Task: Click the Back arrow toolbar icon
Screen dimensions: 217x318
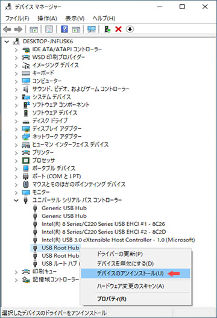Action: click(7, 30)
